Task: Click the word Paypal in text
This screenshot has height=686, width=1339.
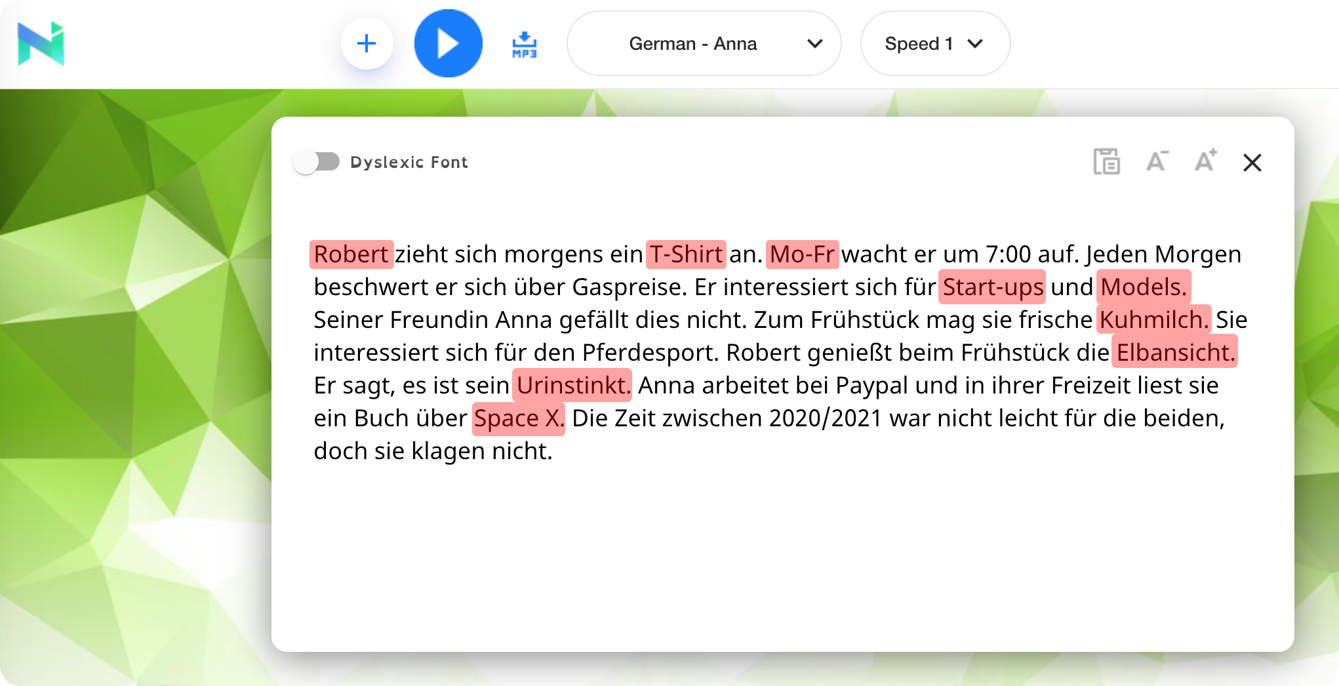Action: click(x=872, y=386)
